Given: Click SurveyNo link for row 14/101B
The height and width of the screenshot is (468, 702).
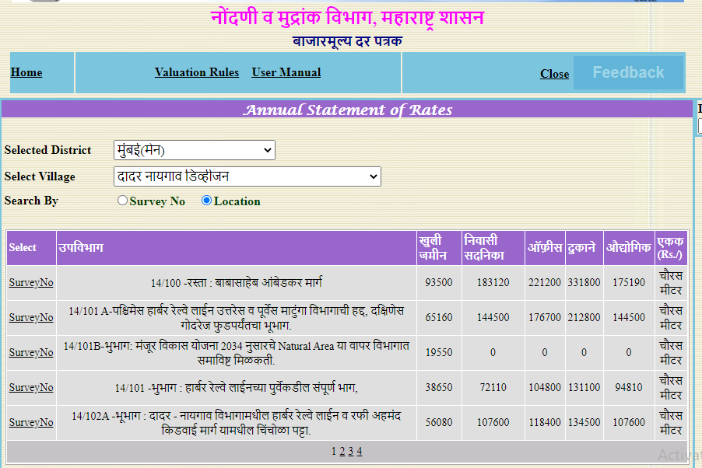Looking at the screenshot, I should click(31, 353).
